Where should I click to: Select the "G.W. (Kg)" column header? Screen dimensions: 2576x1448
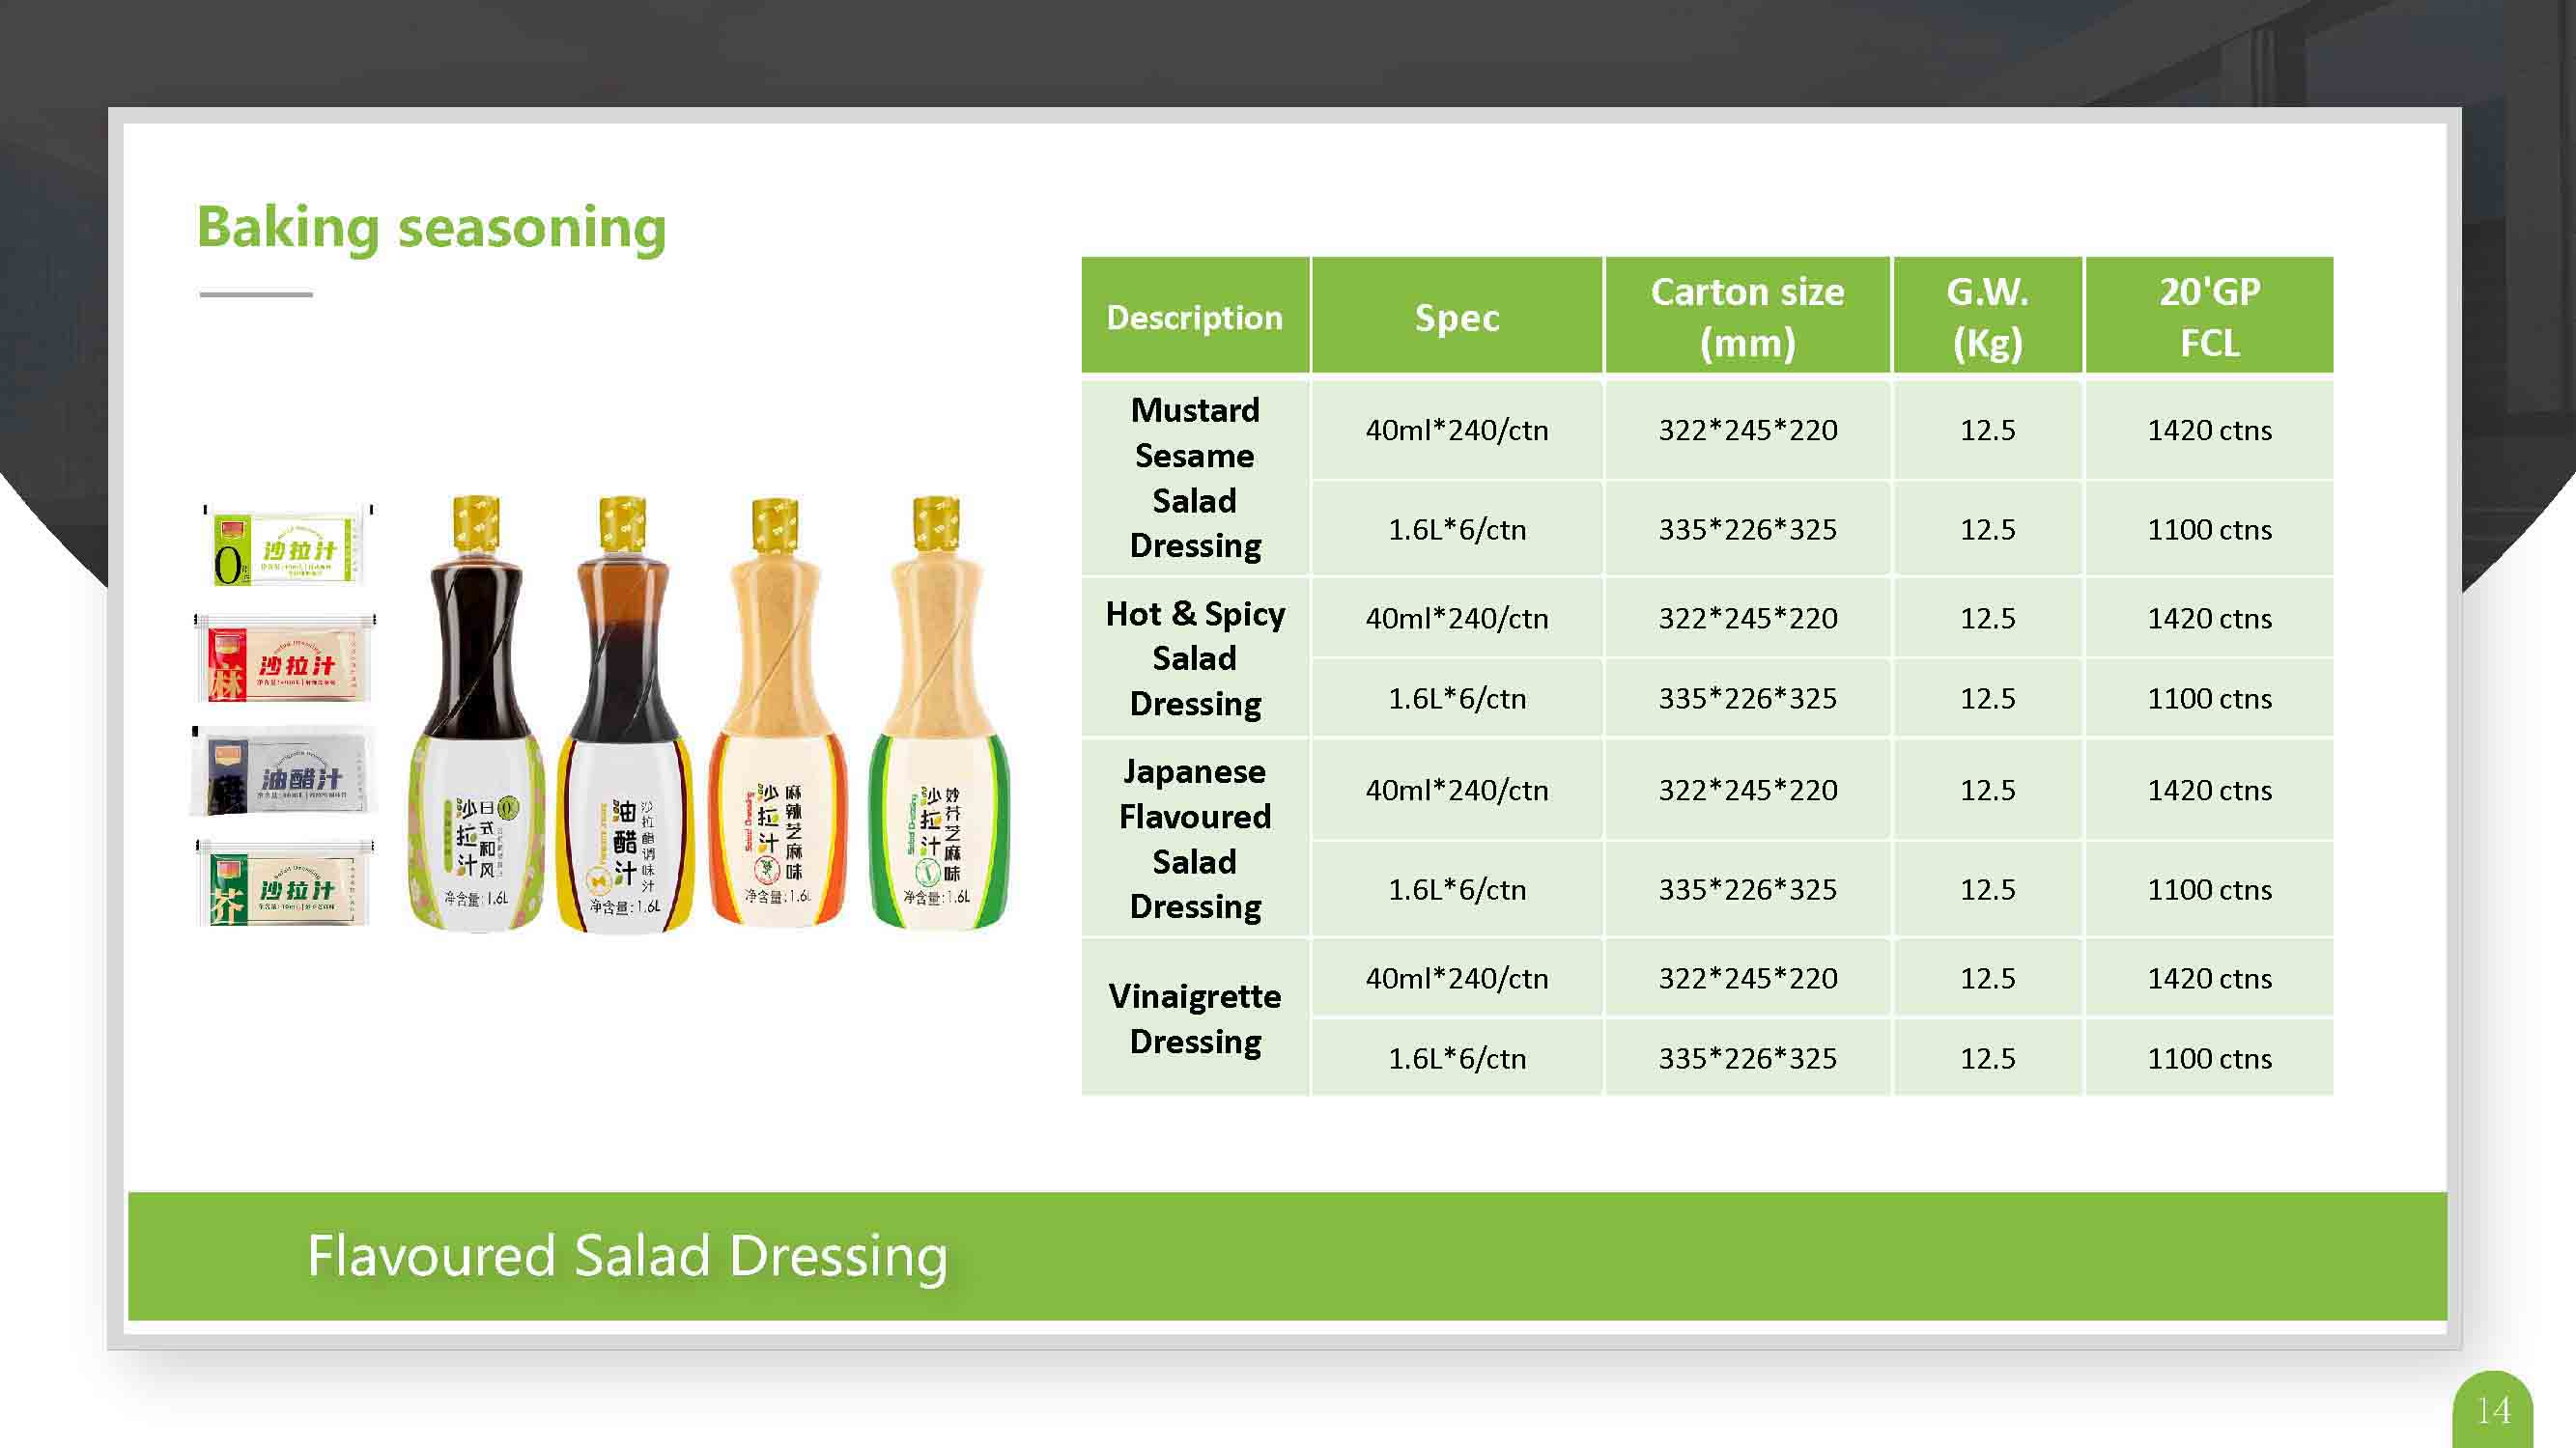pyautogui.click(x=1988, y=317)
